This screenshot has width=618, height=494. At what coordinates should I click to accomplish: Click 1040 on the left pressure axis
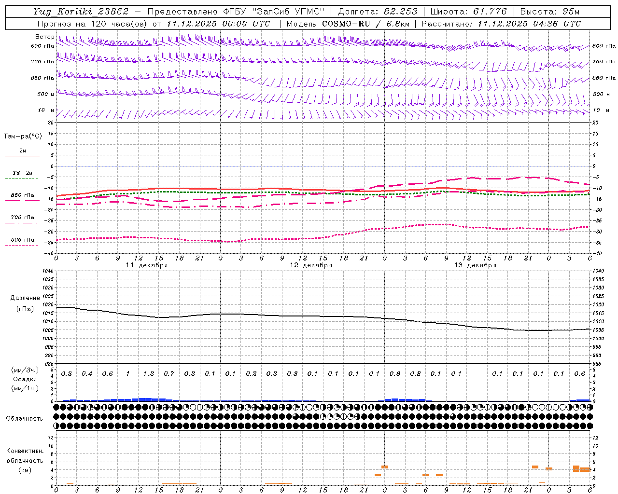(49, 271)
